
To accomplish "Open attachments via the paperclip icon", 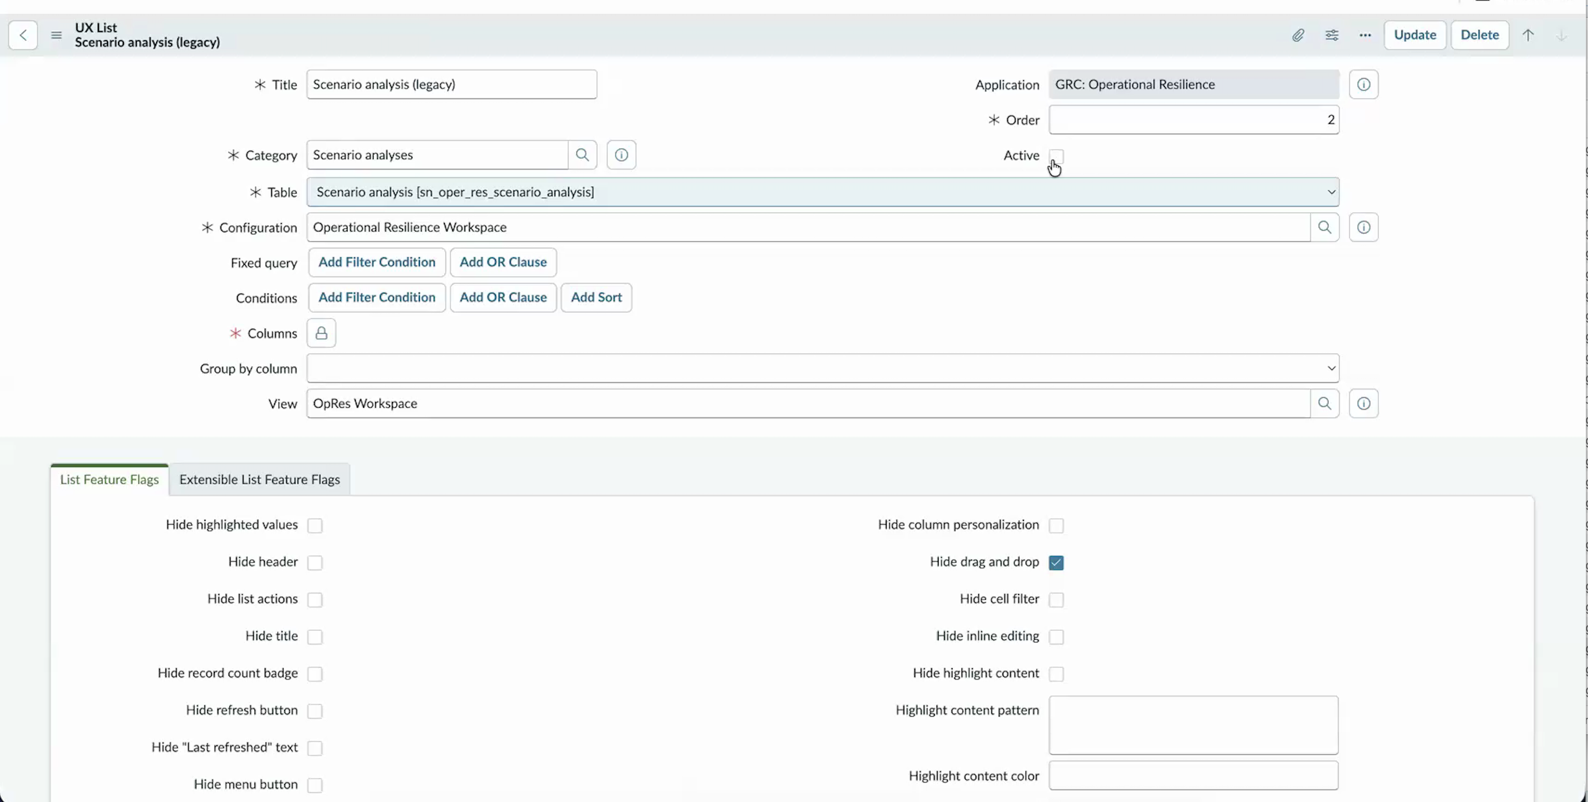I will [1298, 35].
